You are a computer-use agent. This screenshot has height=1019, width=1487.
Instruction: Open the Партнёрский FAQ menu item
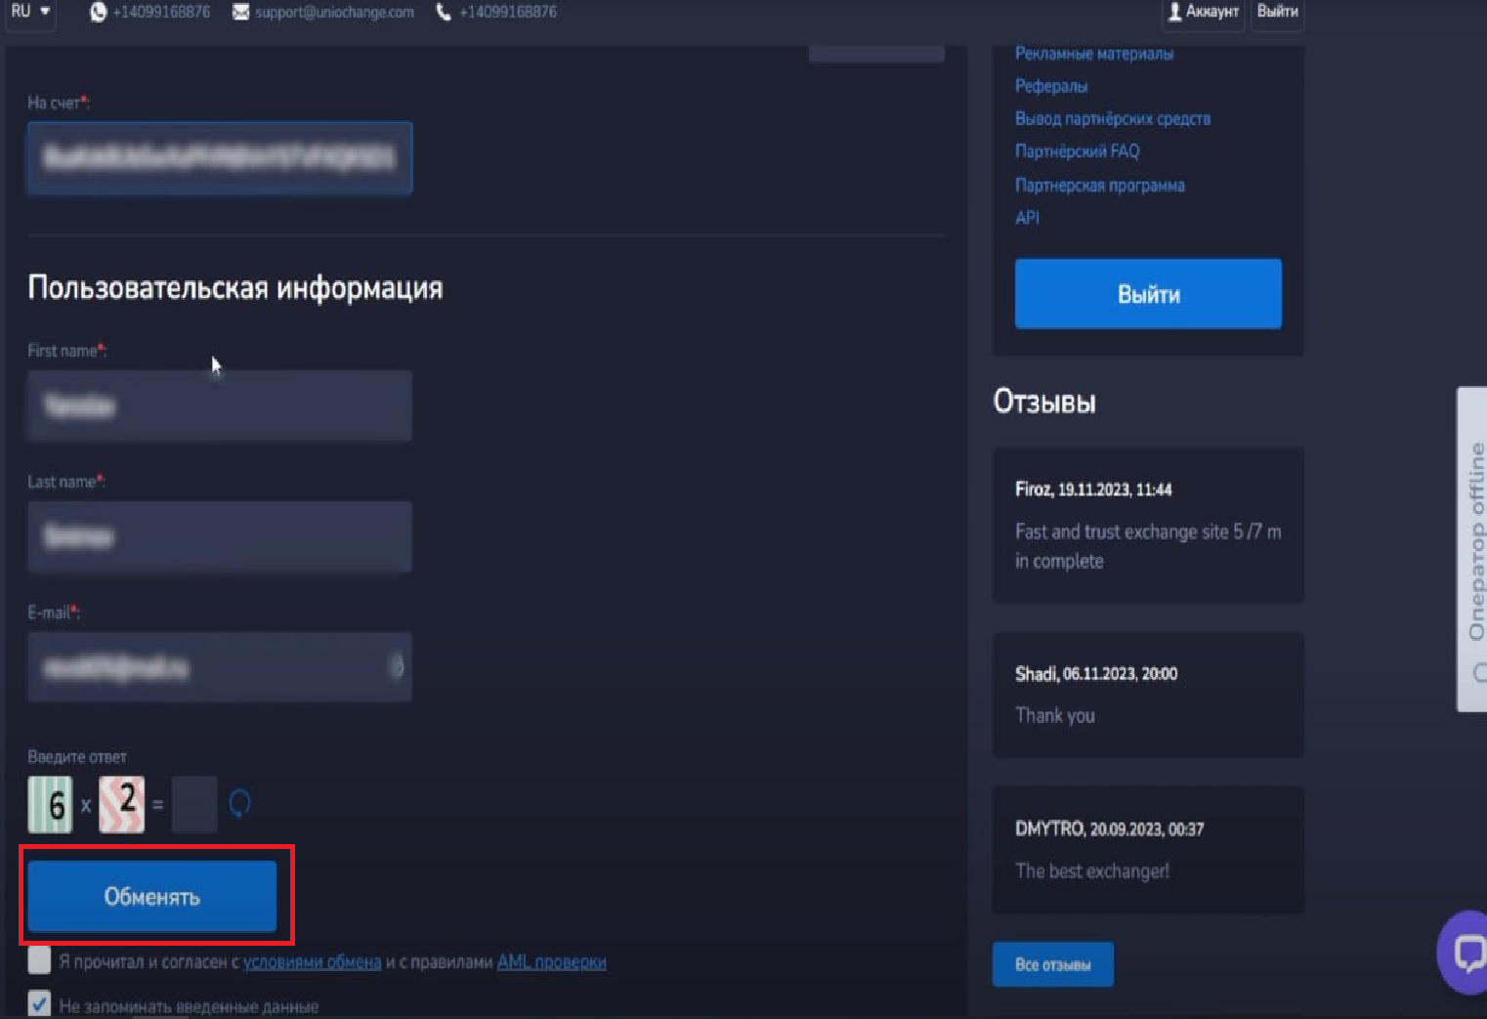tap(1077, 151)
